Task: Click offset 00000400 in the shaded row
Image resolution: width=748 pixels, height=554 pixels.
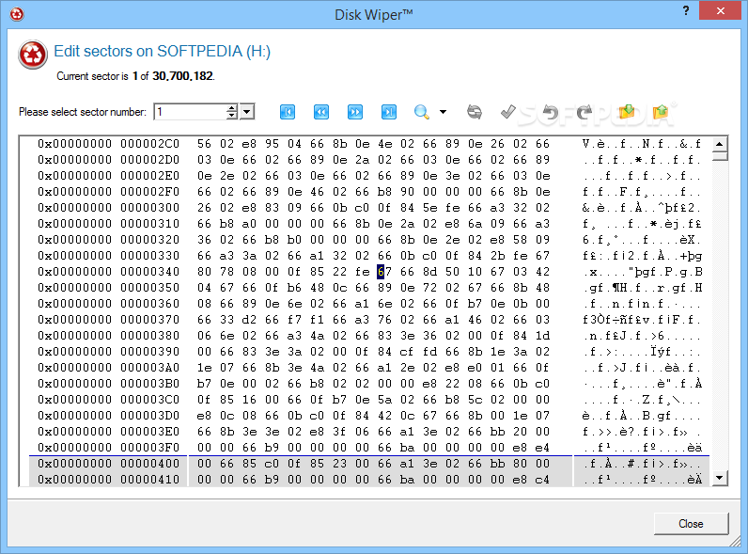Action: coord(108,464)
